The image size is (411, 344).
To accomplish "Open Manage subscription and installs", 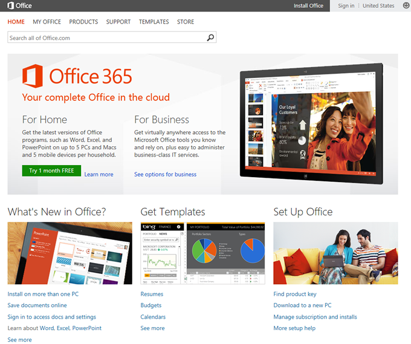I will (x=315, y=317).
